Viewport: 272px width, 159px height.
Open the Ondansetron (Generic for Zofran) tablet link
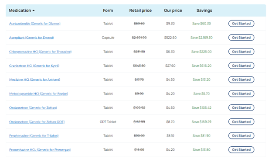tap(33, 108)
